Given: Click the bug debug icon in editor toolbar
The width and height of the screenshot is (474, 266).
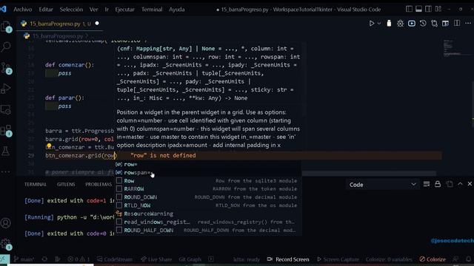Looking at the screenshot, I should pos(400,24).
